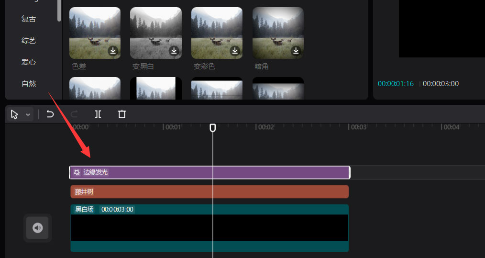Open the 复古 effect category
The image size is (485, 258).
pos(29,19)
